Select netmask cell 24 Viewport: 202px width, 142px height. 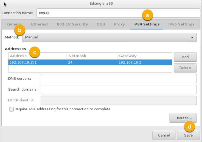tap(92, 62)
